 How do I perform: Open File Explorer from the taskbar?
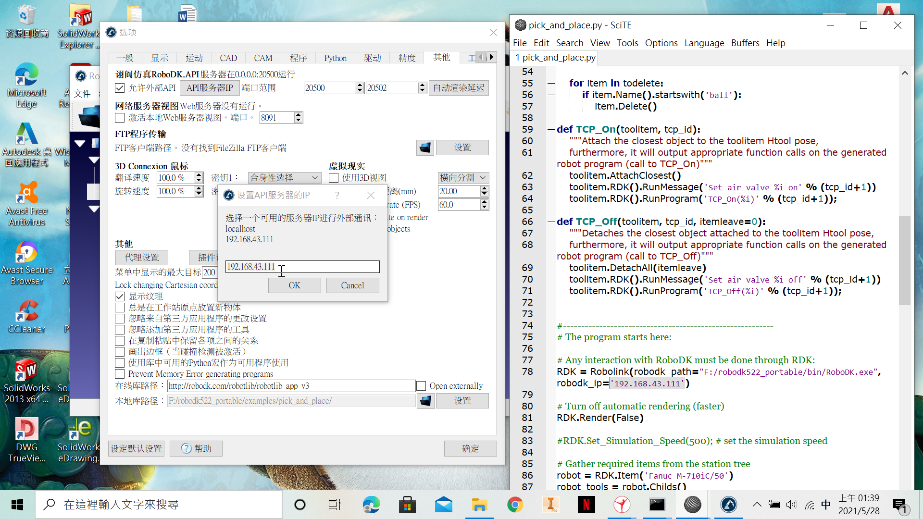[x=479, y=505]
